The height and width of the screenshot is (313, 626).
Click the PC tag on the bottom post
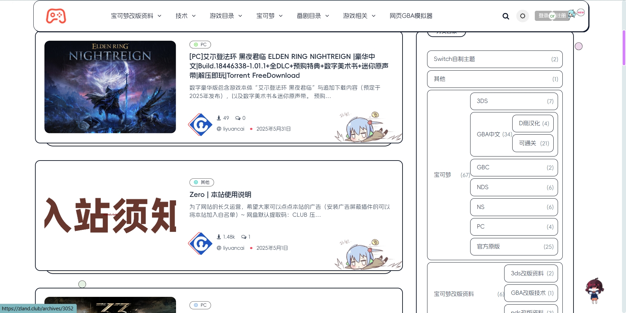(200, 305)
